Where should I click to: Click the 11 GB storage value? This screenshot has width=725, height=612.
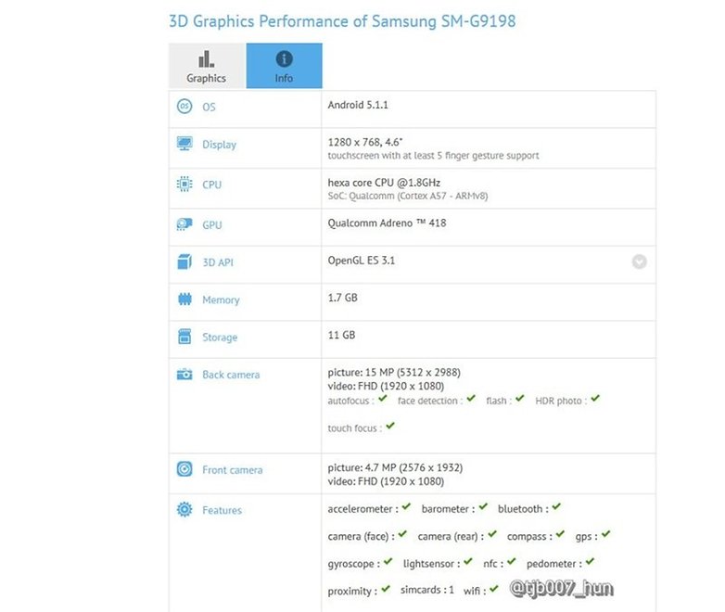pos(342,335)
